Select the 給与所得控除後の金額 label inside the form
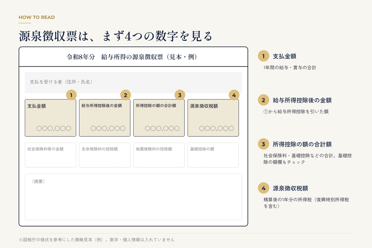The image size is (372, 248). pos(102,105)
